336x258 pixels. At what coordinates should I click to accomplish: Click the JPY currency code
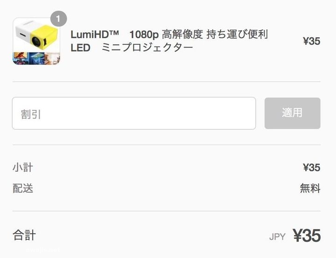click(x=277, y=237)
